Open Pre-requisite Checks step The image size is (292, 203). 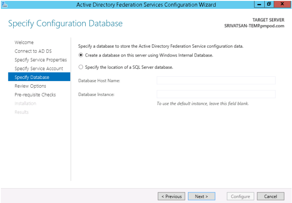(35, 95)
